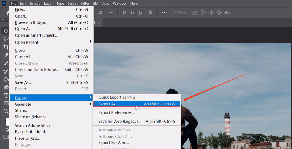
Task: Select the Paint Bucket tool
Action: pyautogui.click(x=6, y=79)
